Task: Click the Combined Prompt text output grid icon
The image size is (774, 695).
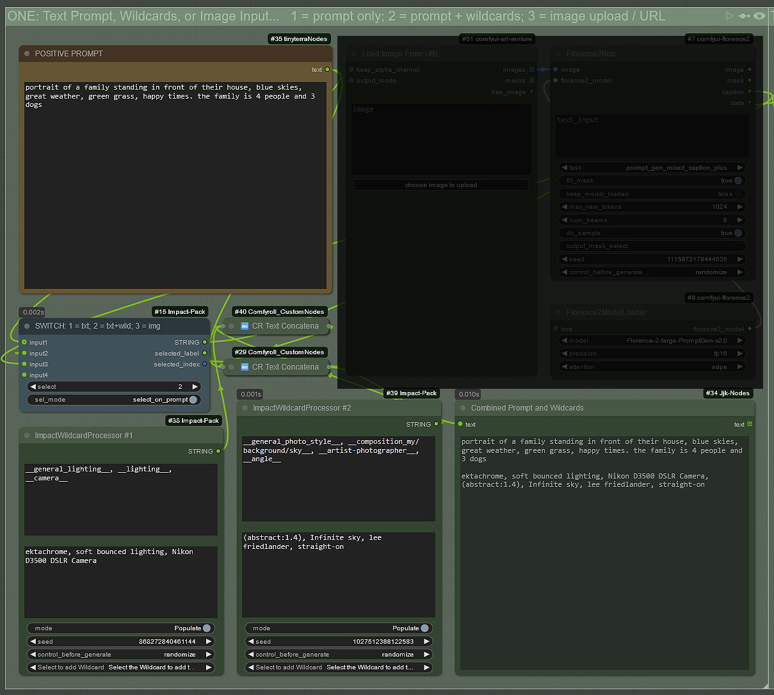Action: point(749,424)
